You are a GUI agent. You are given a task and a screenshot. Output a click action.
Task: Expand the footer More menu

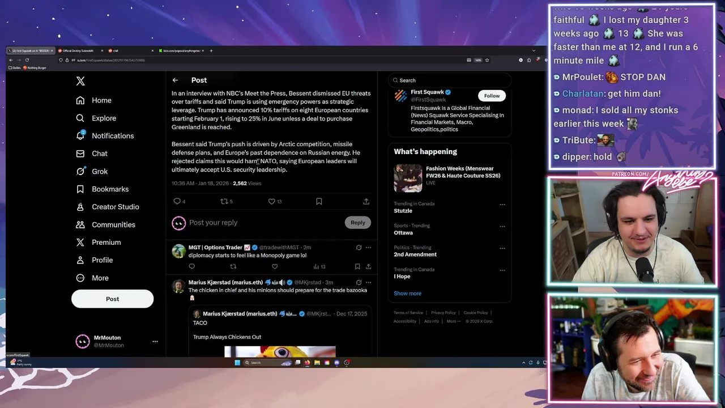point(453,321)
